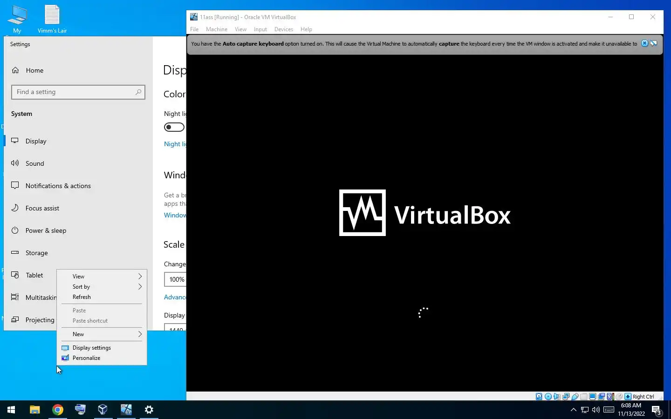Screen dimensions: 671x419
Task: Click the running VM '11' icon in taskbar
Action: coord(126,410)
